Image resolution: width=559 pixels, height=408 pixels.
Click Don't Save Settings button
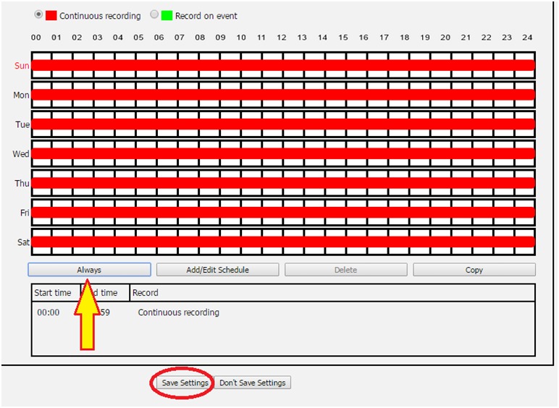252,383
